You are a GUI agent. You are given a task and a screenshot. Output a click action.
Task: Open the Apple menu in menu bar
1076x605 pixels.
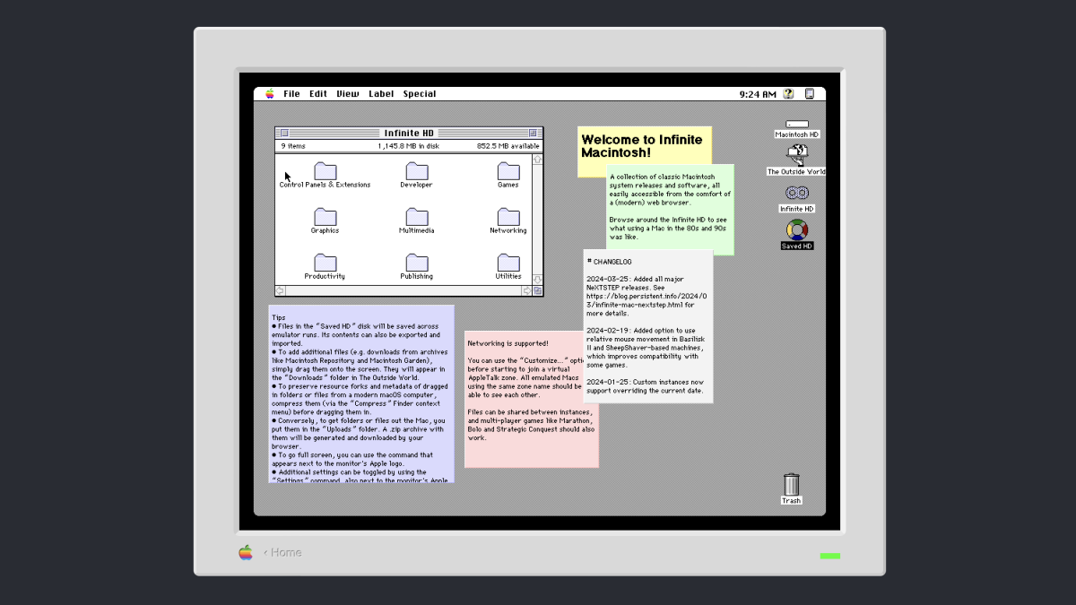(270, 93)
